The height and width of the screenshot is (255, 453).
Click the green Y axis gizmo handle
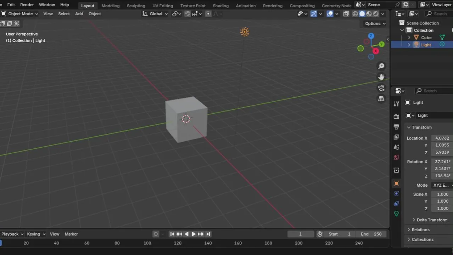click(x=381, y=44)
